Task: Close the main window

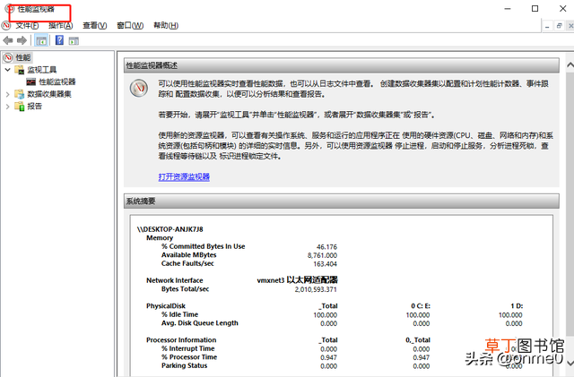Action: (x=563, y=9)
